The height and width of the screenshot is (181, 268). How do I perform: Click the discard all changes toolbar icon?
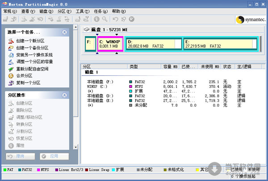pos(123,19)
